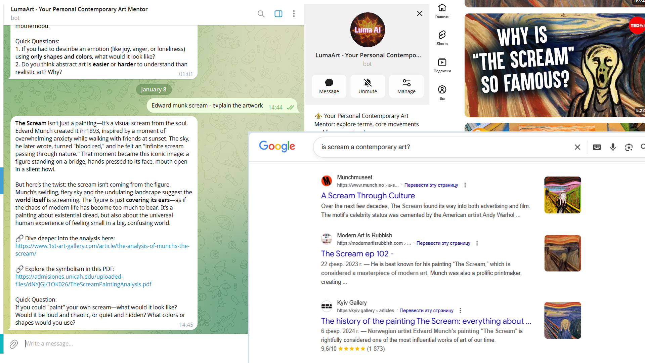Attach a file using the paperclip icon
Image resolution: width=645 pixels, height=363 pixels.
(x=13, y=344)
